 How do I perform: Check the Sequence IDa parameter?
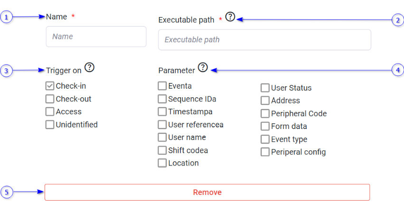[x=162, y=99]
